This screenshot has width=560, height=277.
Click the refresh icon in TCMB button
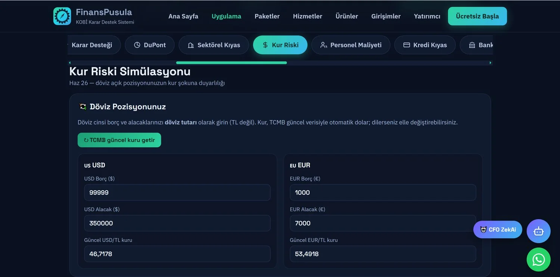pos(86,140)
